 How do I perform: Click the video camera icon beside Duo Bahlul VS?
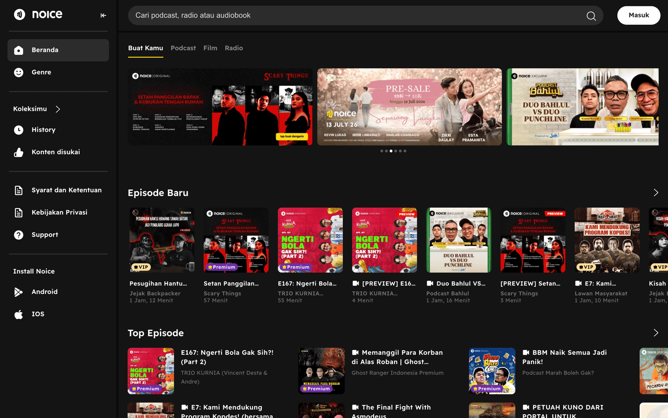pos(430,283)
